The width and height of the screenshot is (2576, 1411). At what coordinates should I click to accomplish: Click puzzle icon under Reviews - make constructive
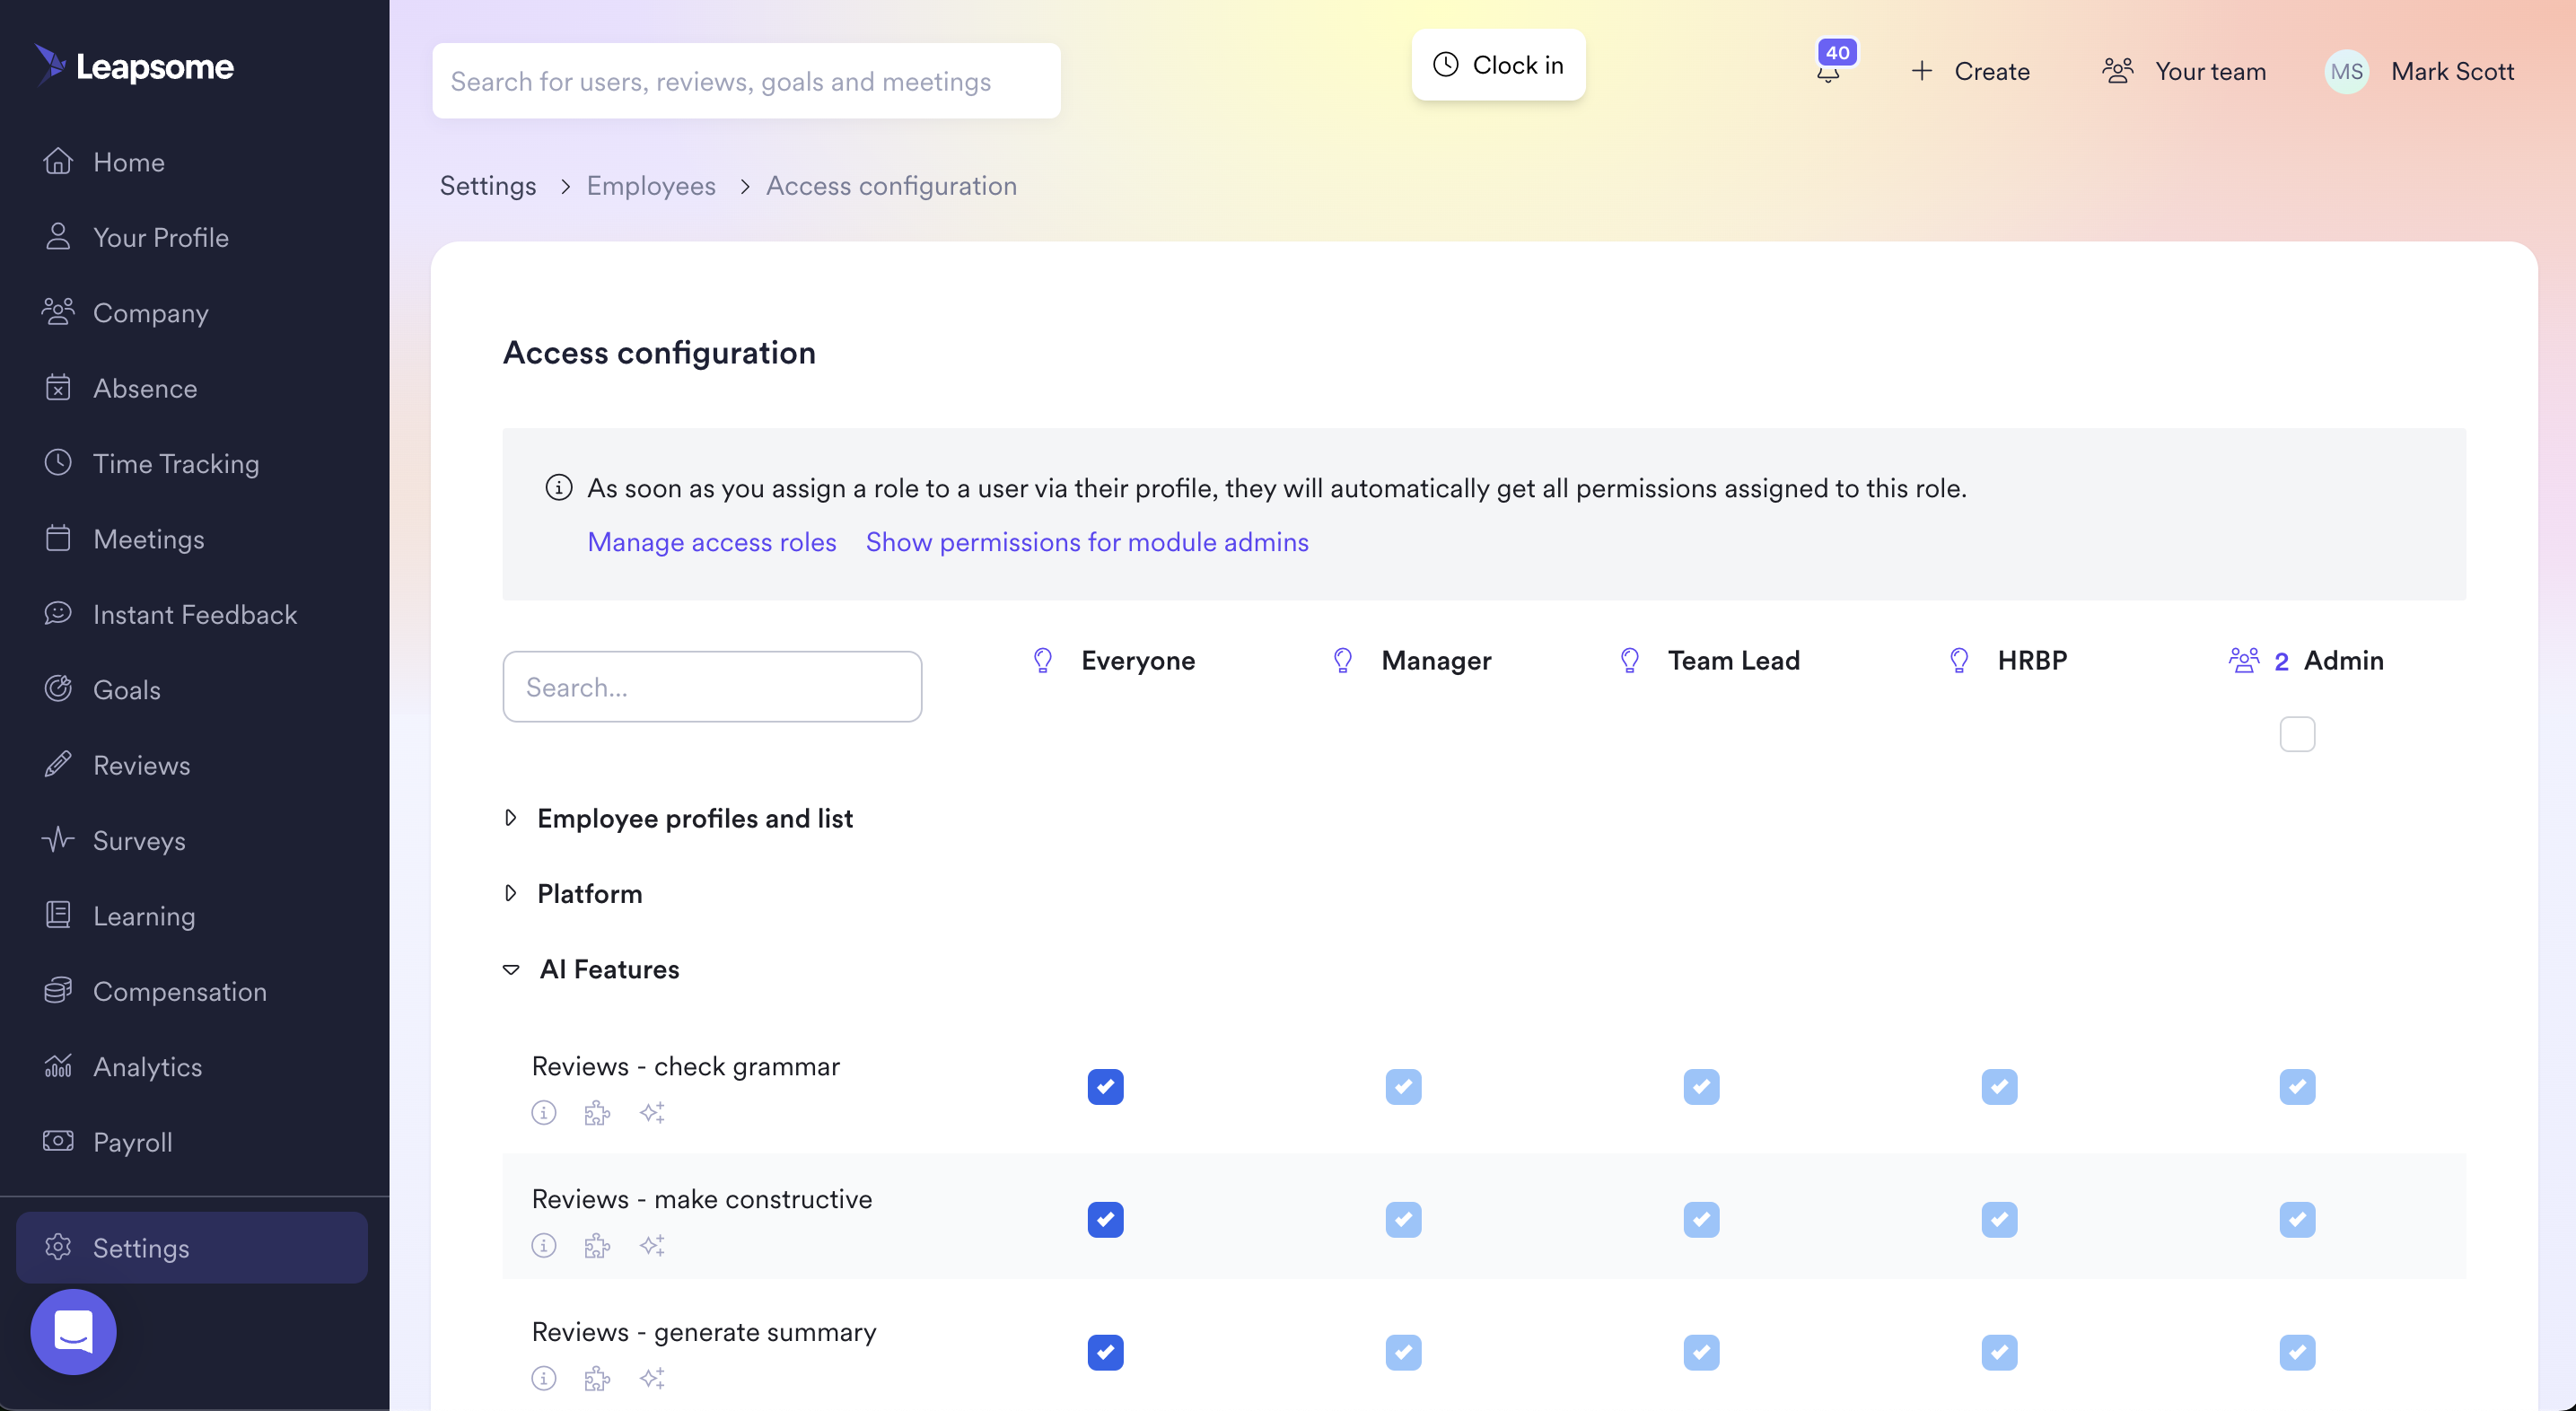597,1245
